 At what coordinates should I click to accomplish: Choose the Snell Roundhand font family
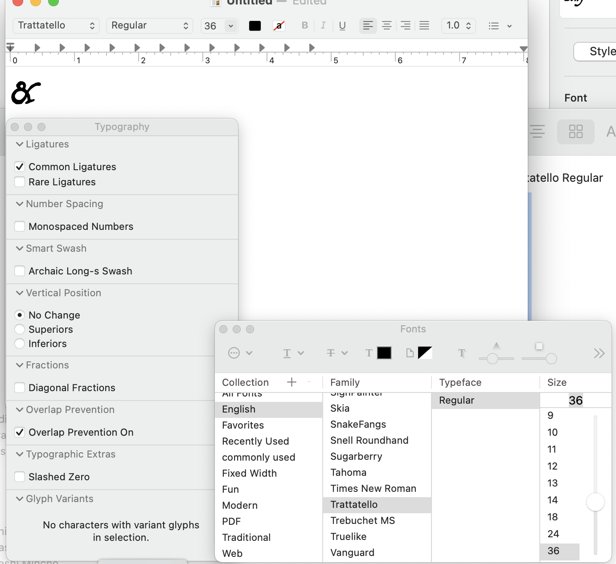coord(377,440)
